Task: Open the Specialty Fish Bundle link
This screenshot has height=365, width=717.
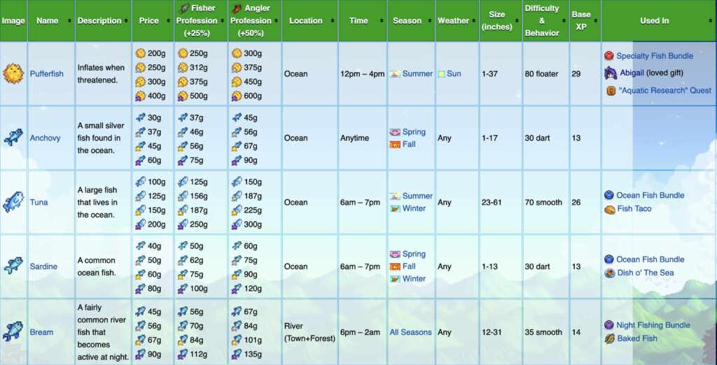Action: 655,56
